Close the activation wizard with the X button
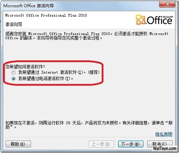This screenshot has height=153, width=179. [167, 4]
